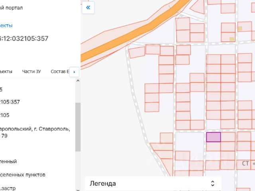Open the Состав Е tab
This screenshot has height=191, width=255.
pos(60,72)
